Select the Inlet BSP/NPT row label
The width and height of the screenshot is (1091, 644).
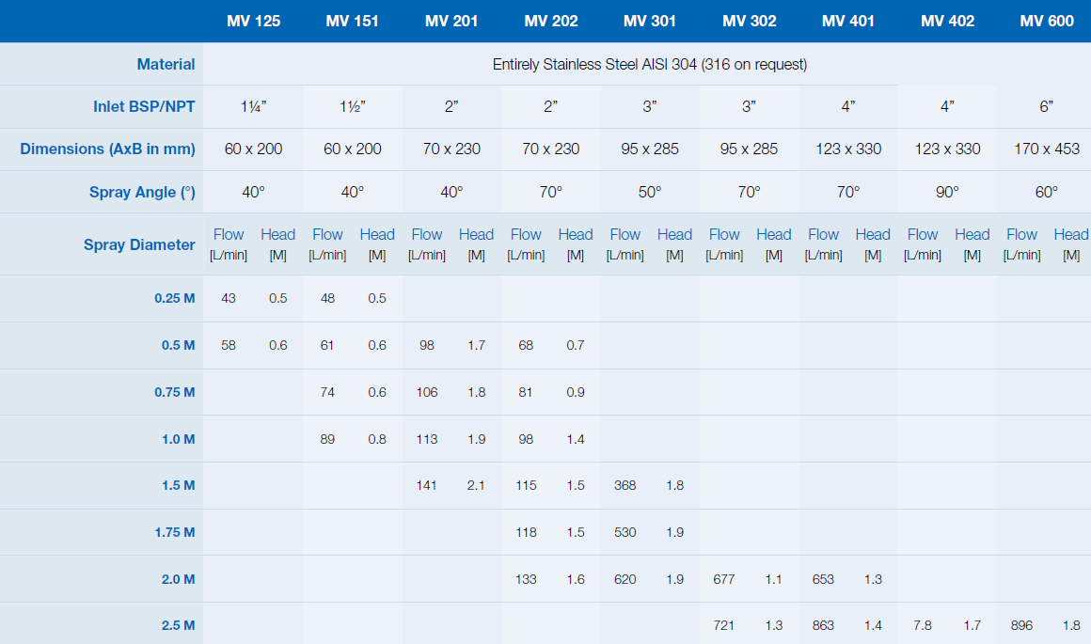point(144,106)
